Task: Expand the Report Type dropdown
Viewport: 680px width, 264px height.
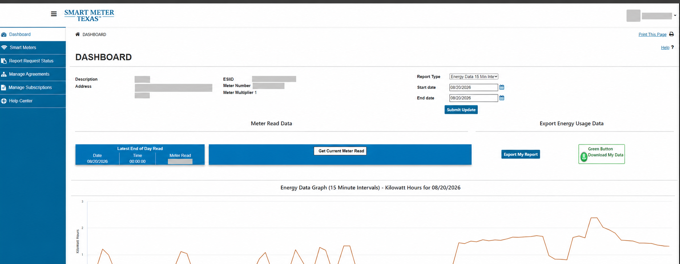Action: (x=473, y=77)
